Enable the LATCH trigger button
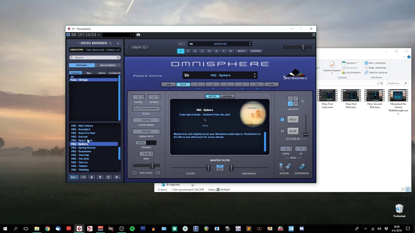This screenshot has width=415, height=233. pos(141,143)
